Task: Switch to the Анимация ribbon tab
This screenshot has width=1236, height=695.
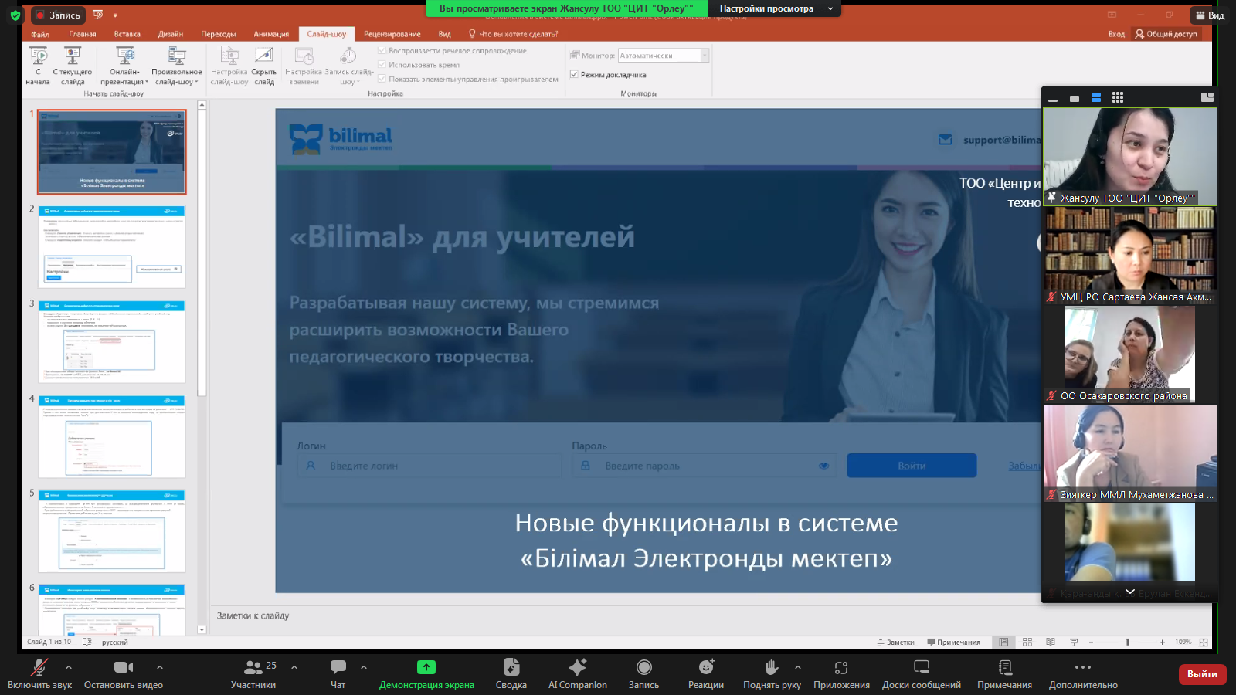Action: click(x=270, y=34)
